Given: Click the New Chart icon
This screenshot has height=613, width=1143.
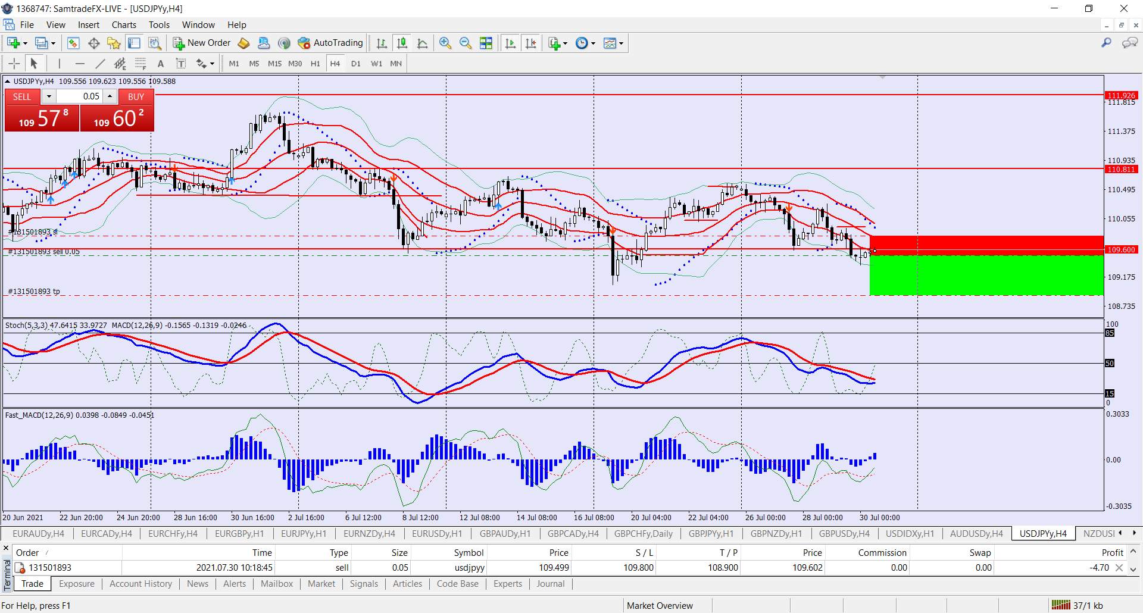Looking at the screenshot, I should pyautogui.click(x=13, y=43).
